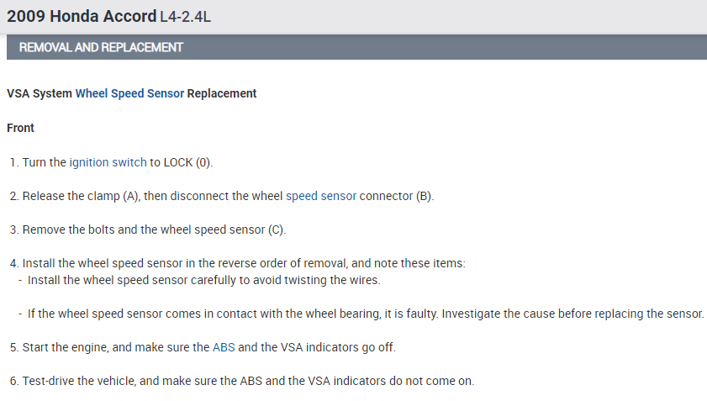Open the ABS link in step 5
This screenshot has height=401, width=707.
point(224,346)
